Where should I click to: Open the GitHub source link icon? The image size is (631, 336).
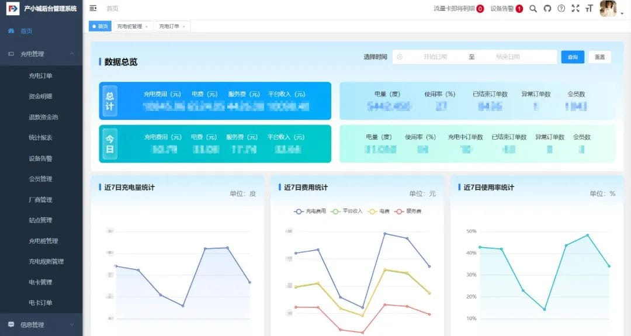point(547,8)
